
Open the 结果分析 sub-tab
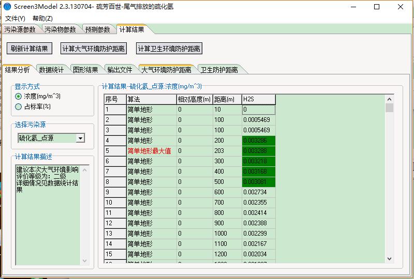[18, 70]
